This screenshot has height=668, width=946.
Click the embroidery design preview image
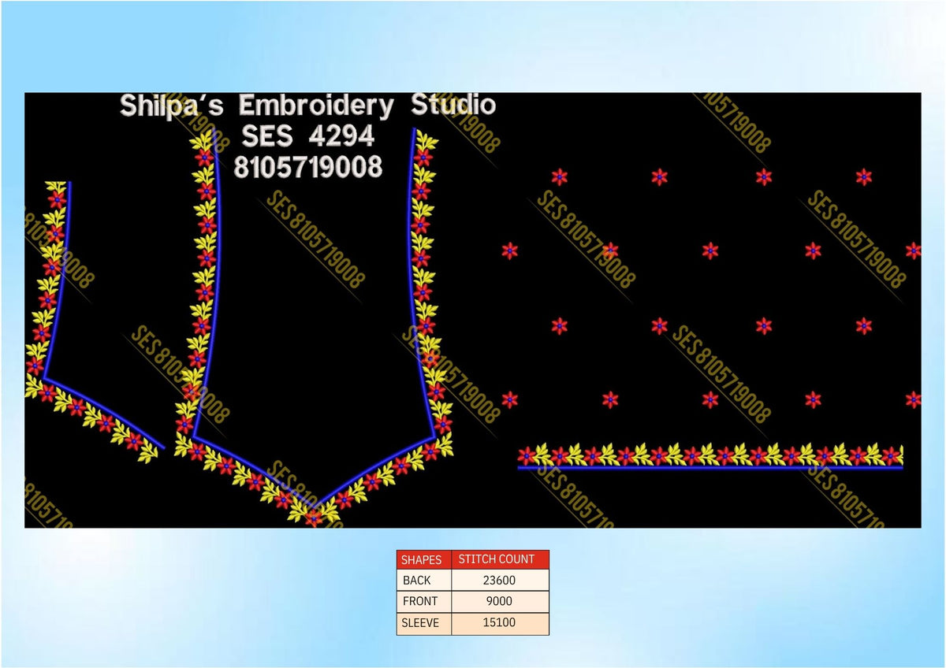click(473, 310)
